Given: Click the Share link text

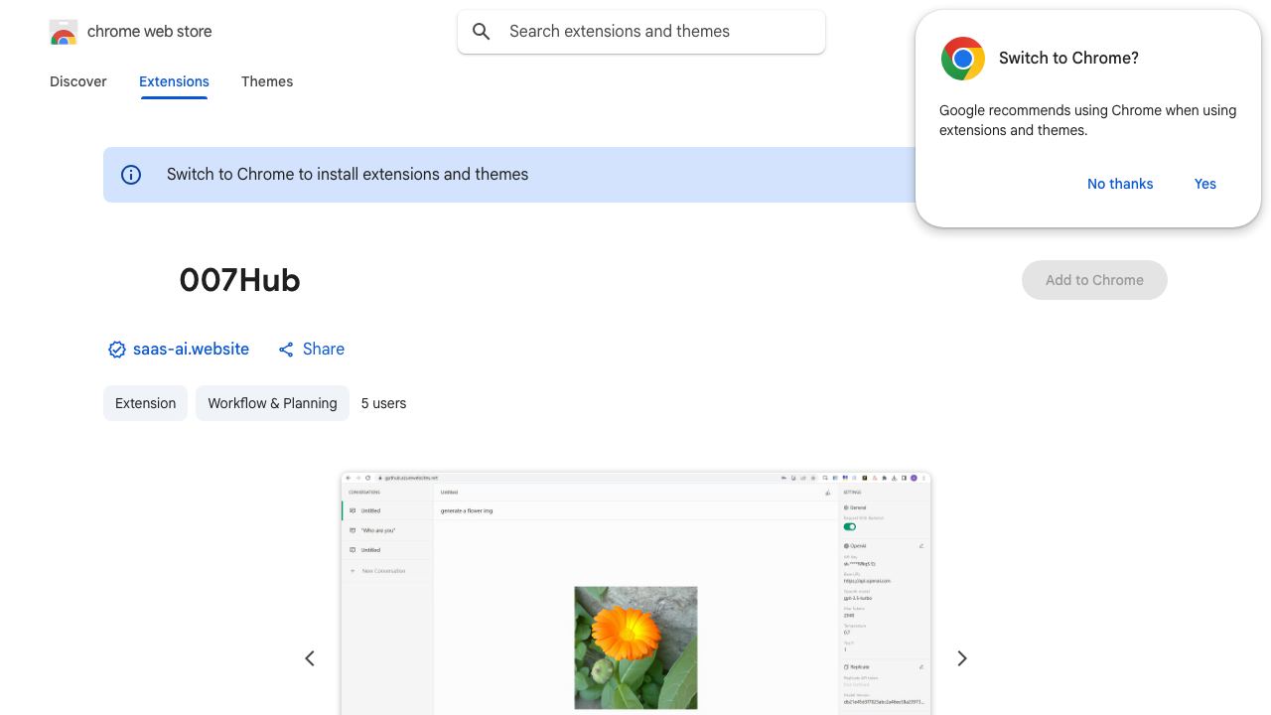Looking at the screenshot, I should click(324, 350).
